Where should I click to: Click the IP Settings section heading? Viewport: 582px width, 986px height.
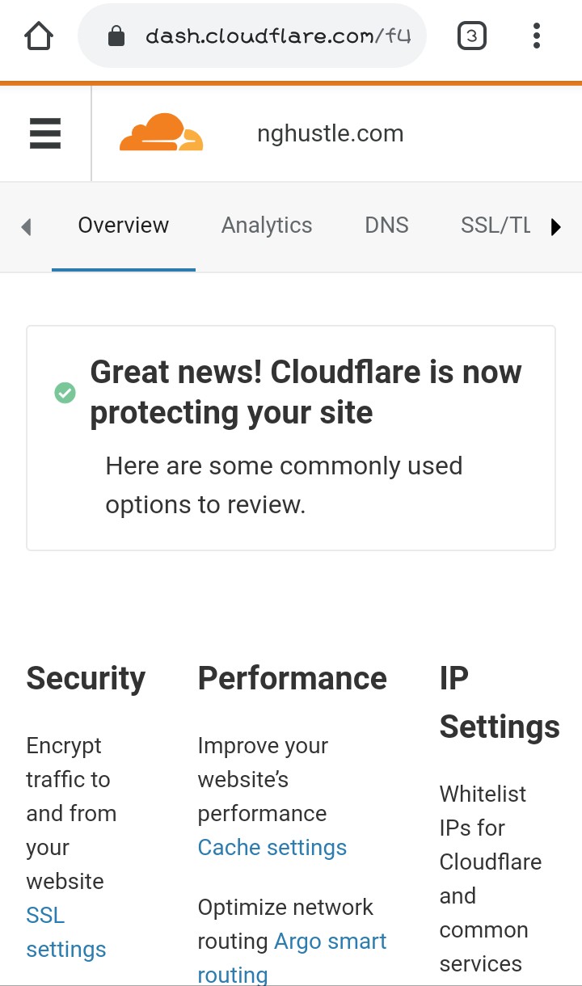click(x=500, y=702)
